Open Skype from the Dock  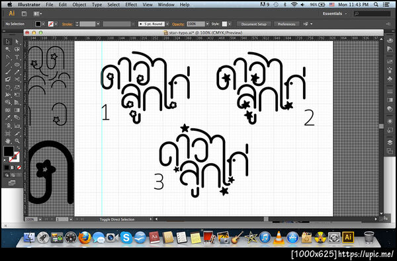(x=126, y=238)
